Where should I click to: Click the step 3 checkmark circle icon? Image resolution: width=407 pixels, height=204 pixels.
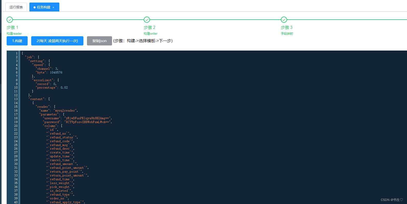coord(284,20)
